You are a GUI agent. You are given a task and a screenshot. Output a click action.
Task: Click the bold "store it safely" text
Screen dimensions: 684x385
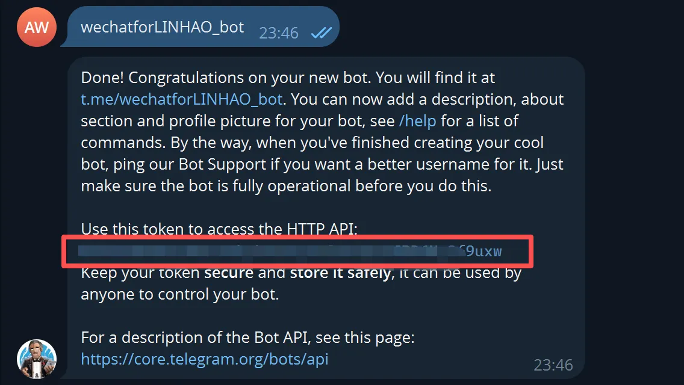pyautogui.click(x=340, y=273)
